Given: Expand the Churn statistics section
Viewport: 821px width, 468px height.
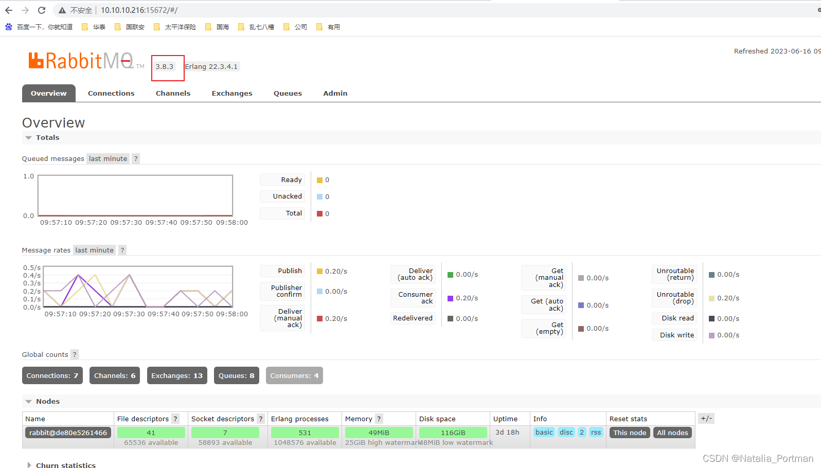Looking at the screenshot, I should coord(61,465).
